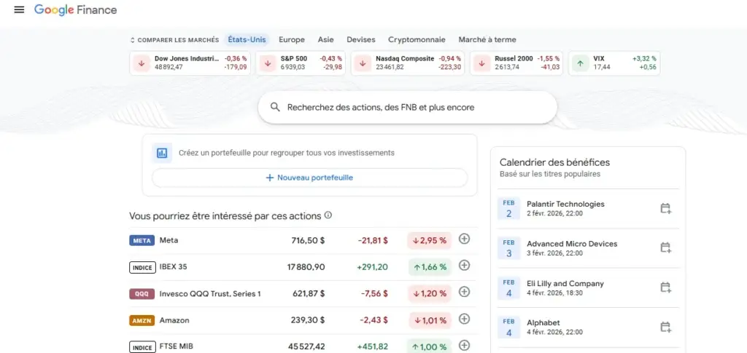Click the S&P 500 down-arrow icon
The width and height of the screenshot is (747, 353).
[x=267, y=63]
